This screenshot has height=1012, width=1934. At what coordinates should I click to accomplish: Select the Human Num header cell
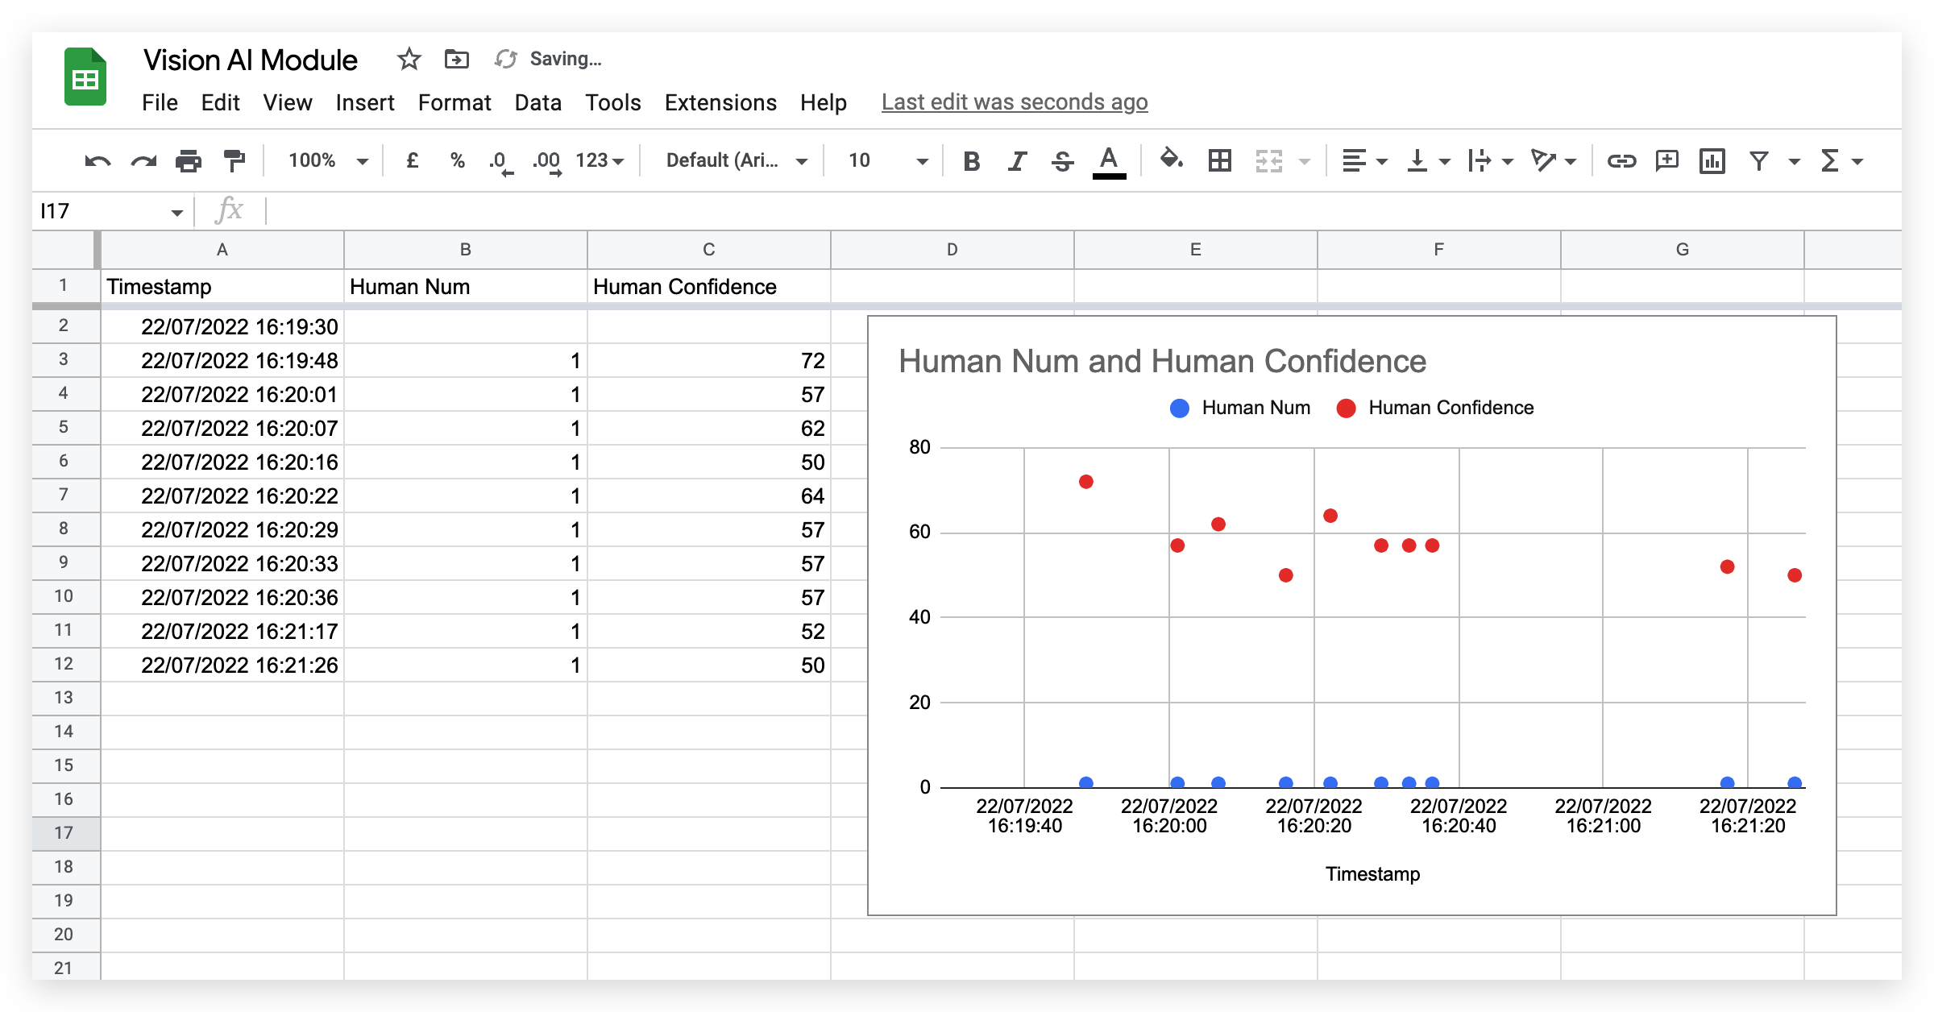(x=466, y=287)
